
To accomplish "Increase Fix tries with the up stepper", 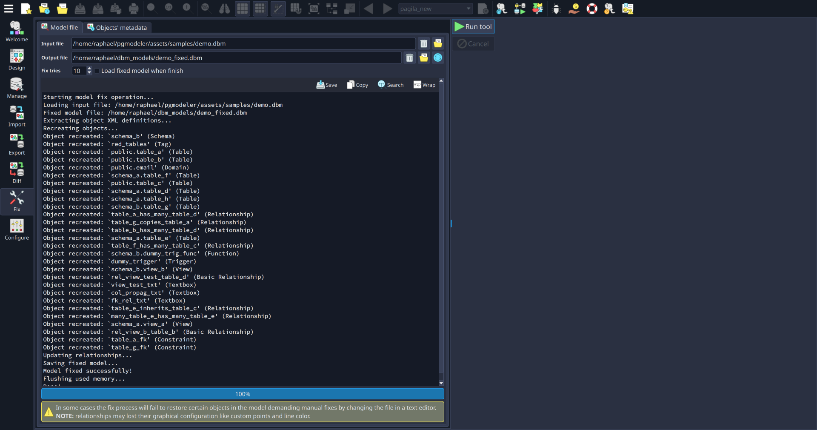I will pos(89,69).
